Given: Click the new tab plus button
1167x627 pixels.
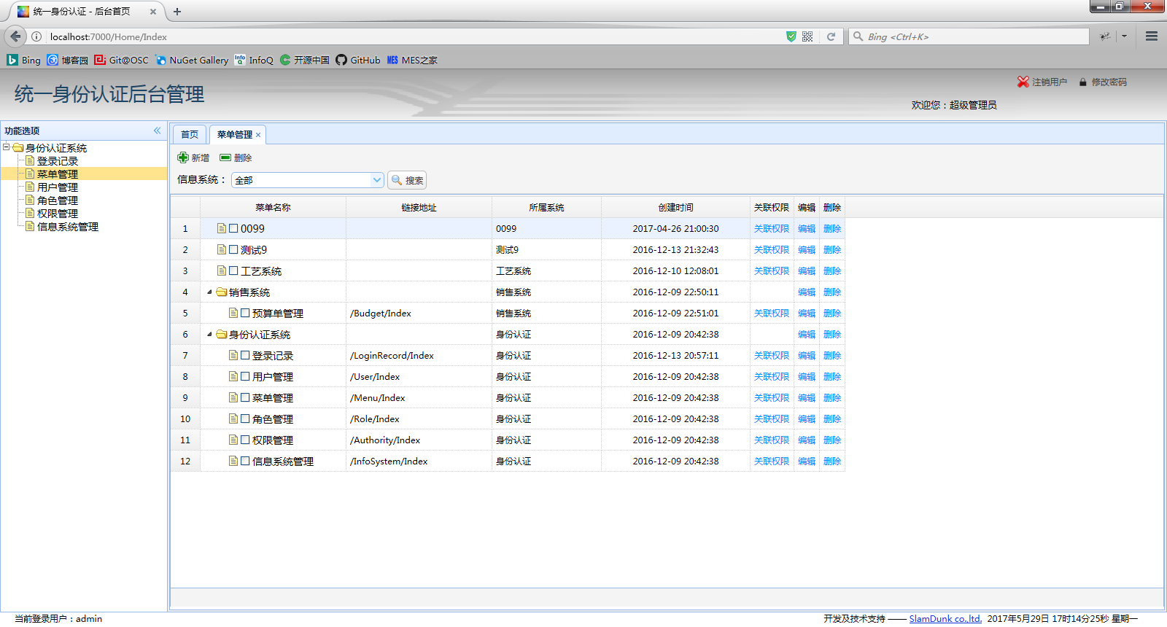Looking at the screenshot, I should click(177, 12).
